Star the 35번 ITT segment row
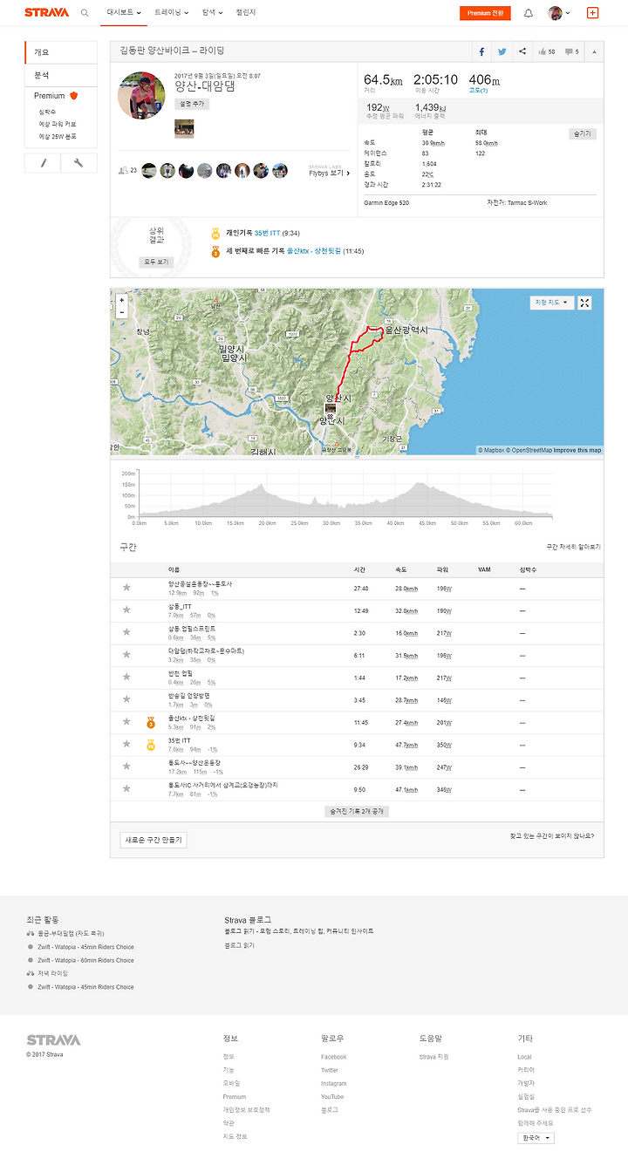Screen dimensions: 628x1165 [126, 745]
